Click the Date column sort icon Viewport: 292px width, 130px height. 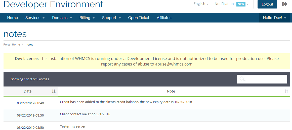[54, 91]
